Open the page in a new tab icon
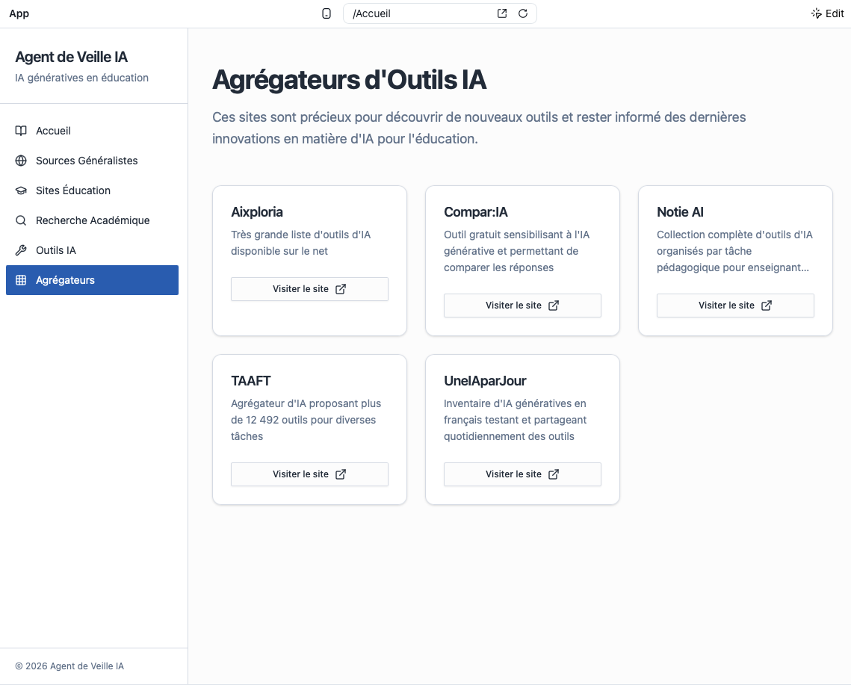Image resolution: width=851 pixels, height=685 pixels. pyautogui.click(x=502, y=13)
